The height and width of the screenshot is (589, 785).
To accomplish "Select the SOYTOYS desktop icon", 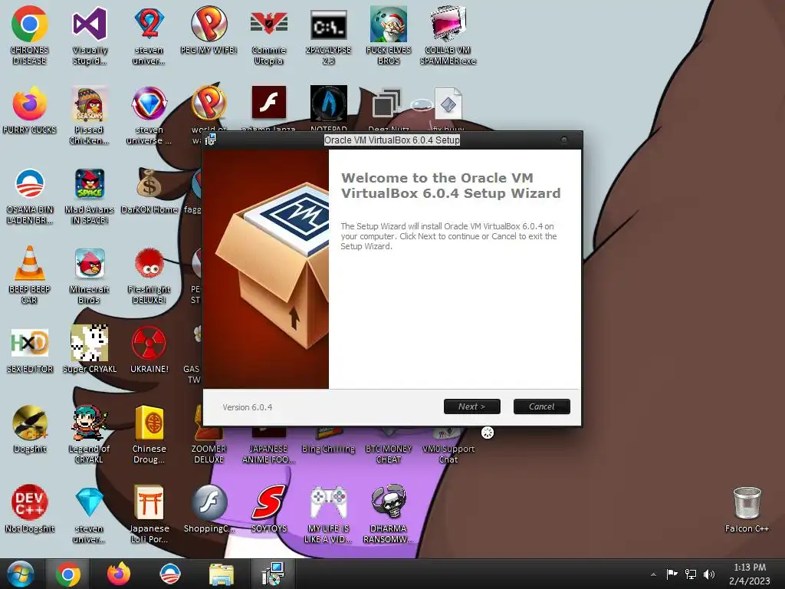I will pos(269,509).
